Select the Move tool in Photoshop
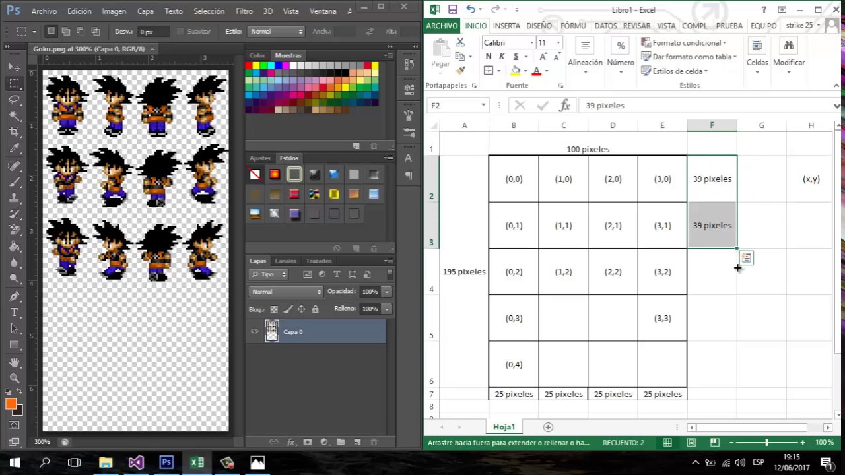The image size is (845, 475). point(14,67)
